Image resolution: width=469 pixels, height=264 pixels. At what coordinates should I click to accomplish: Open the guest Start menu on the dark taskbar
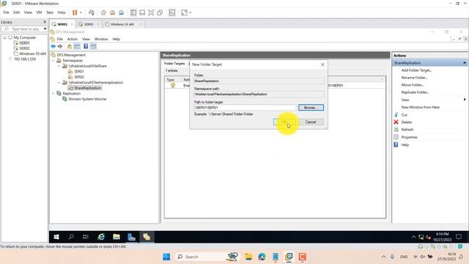(x=56, y=237)
